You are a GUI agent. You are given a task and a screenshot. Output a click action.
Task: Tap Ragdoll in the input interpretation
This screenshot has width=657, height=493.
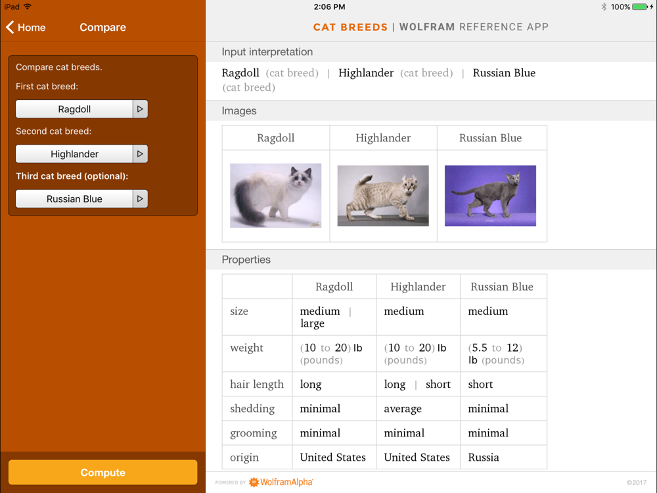(x=240, y=73)
